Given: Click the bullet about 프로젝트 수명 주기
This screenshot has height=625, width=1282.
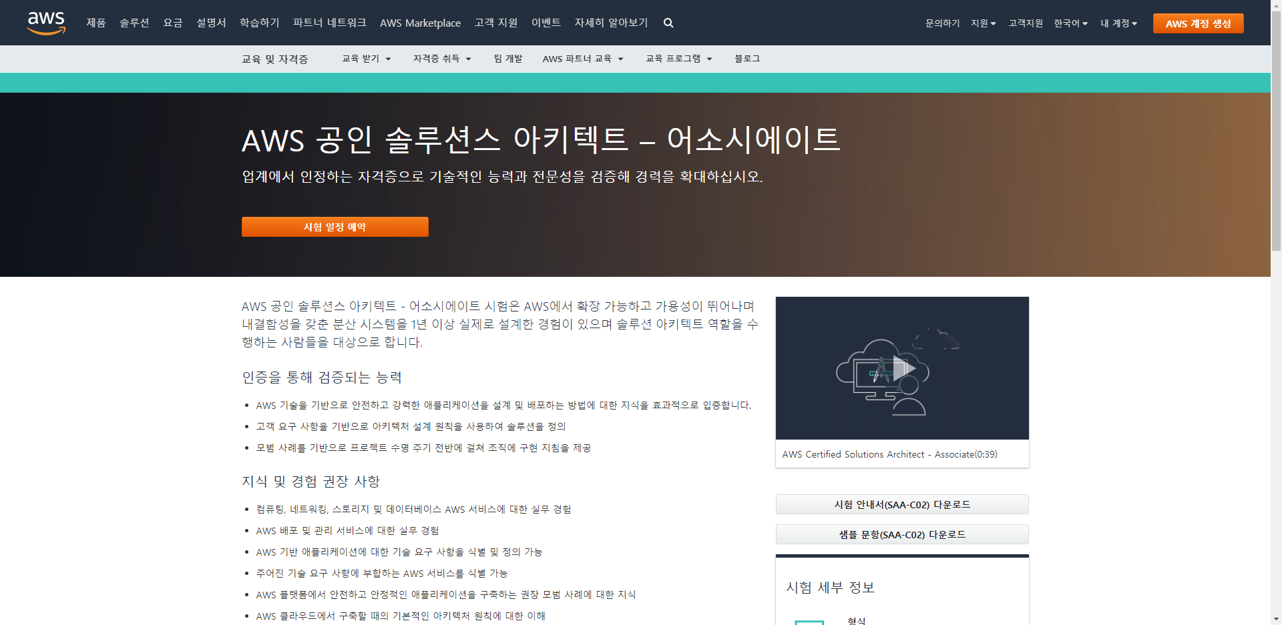Looking at the screenshot, I should tap(423, 448).
